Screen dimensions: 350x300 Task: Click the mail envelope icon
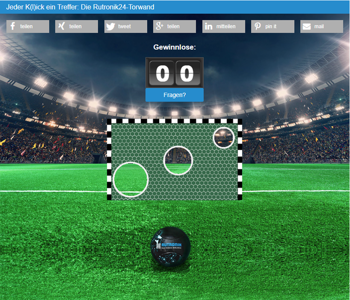(x=307, y=26)
